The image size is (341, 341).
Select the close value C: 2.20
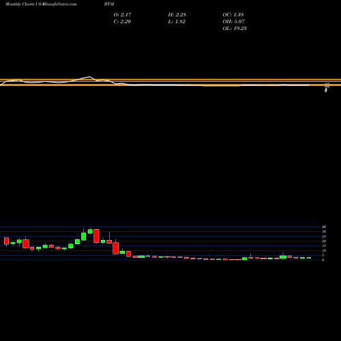click(122, 21)
